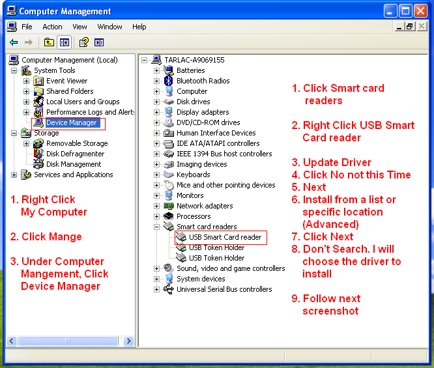Select Device Manager in the tree
This screenshot has width=434, height=368.
[x=72, y=122]
